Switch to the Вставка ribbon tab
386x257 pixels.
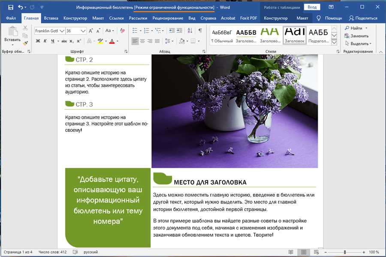51,18
